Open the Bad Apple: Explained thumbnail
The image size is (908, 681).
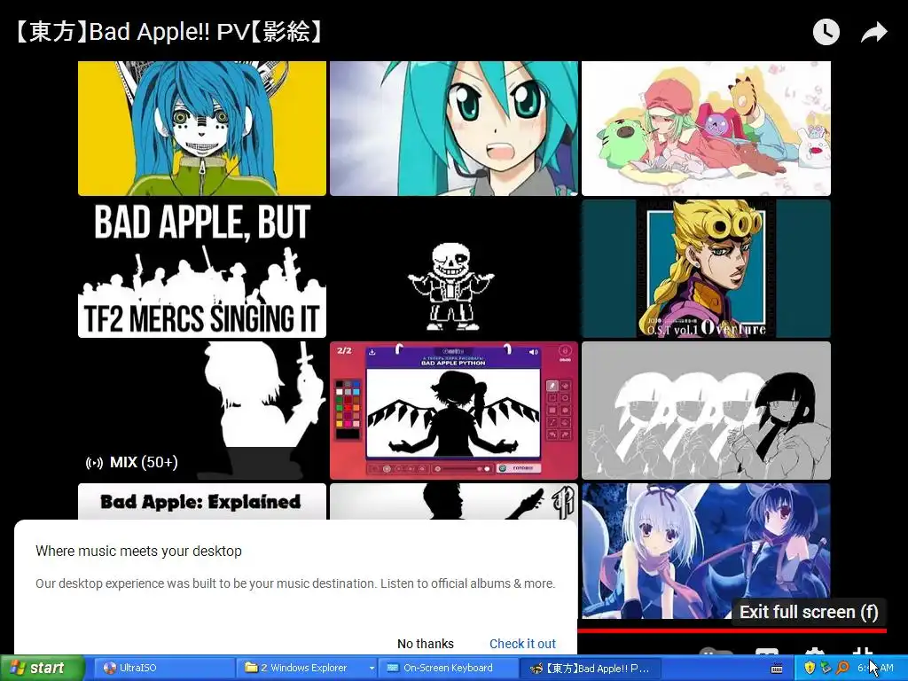pos(202,502)
